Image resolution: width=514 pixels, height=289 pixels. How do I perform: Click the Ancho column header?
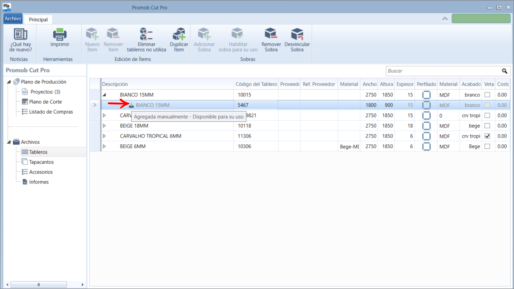click(369, 84)
